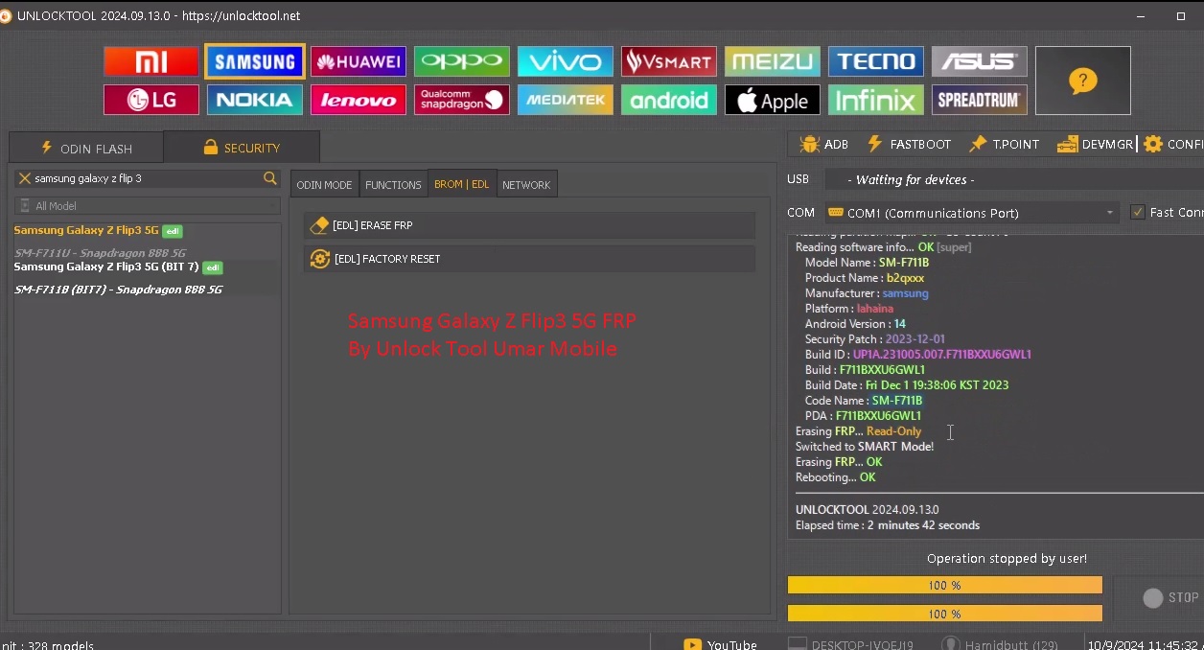Launch the FASTBOOT tool
Viewport: 1204px width, 650px height.
[909, 144]
